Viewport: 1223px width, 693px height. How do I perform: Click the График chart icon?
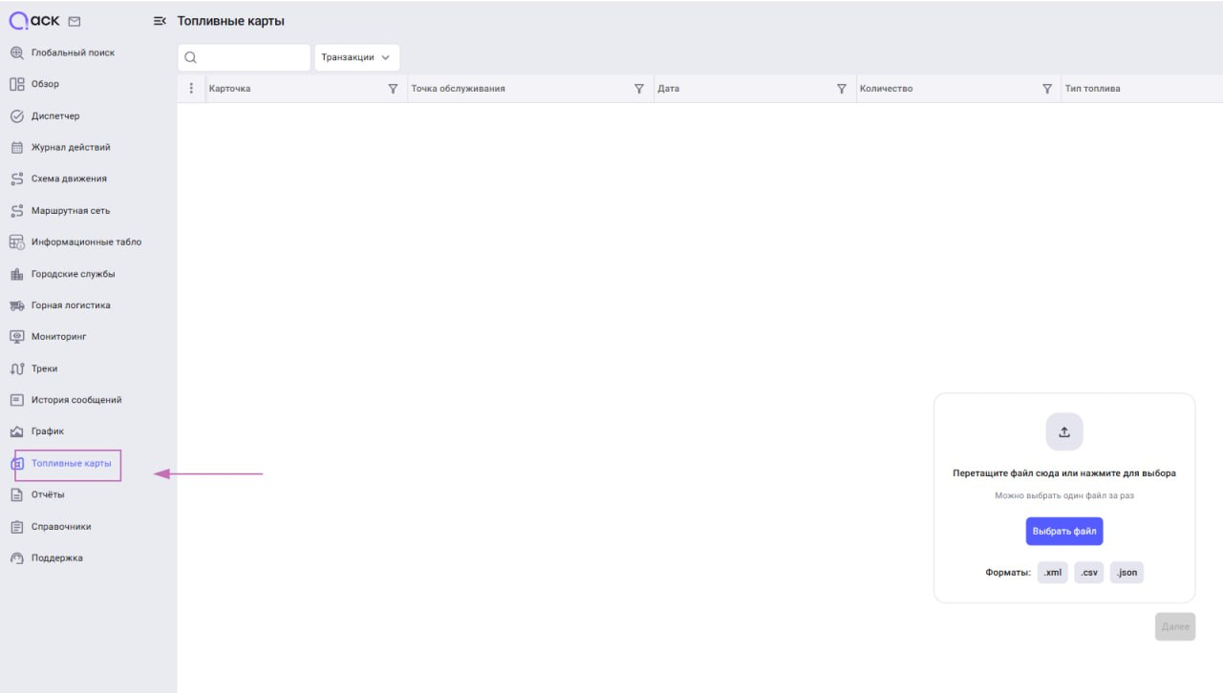pos(16,431)
